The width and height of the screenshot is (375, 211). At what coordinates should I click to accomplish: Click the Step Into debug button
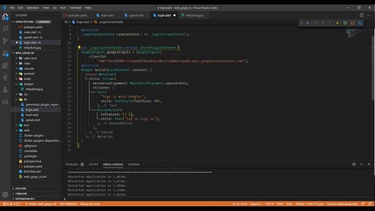(323, 23)
